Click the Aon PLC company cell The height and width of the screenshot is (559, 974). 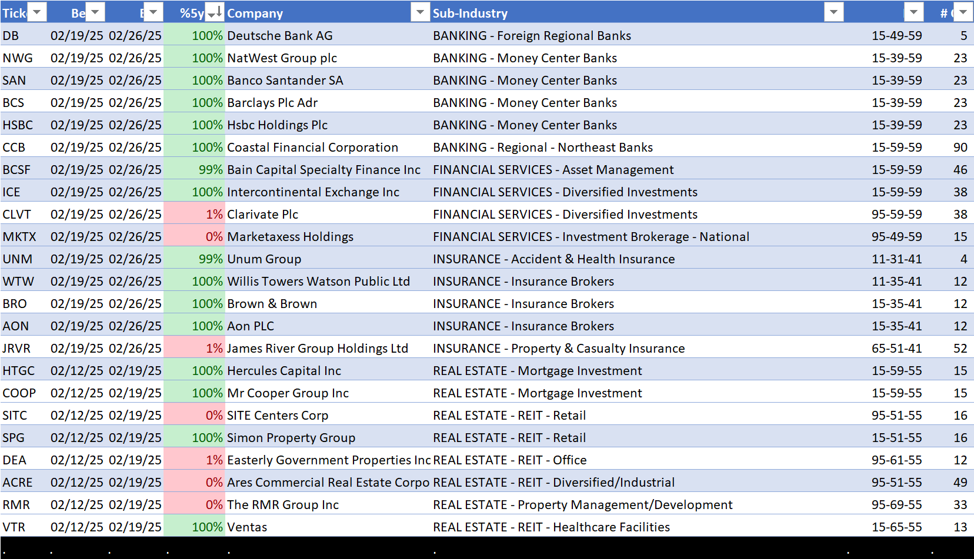point(328,326)
